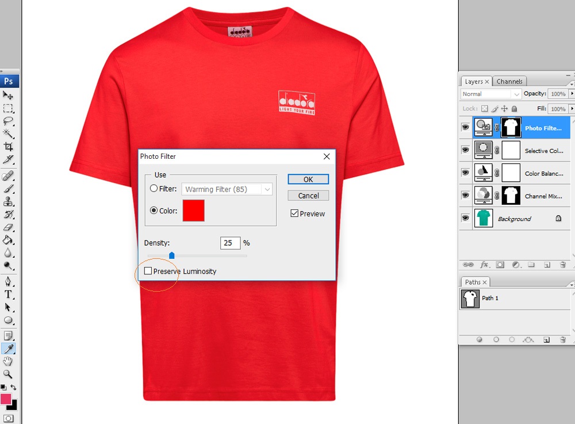Confirm Photo Filter with OK
575x424 pixels.
point(308,179)
